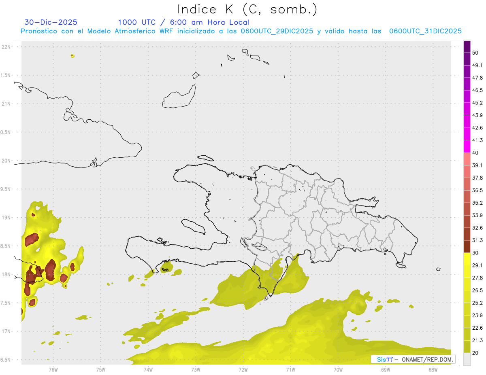Click the colorbar value 40
The image size is (486, 375).
tap(476, 153)
